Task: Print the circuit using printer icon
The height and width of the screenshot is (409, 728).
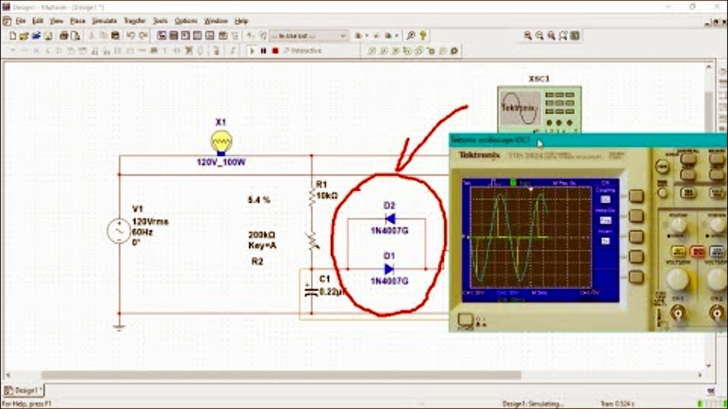Action: (64, 36)
